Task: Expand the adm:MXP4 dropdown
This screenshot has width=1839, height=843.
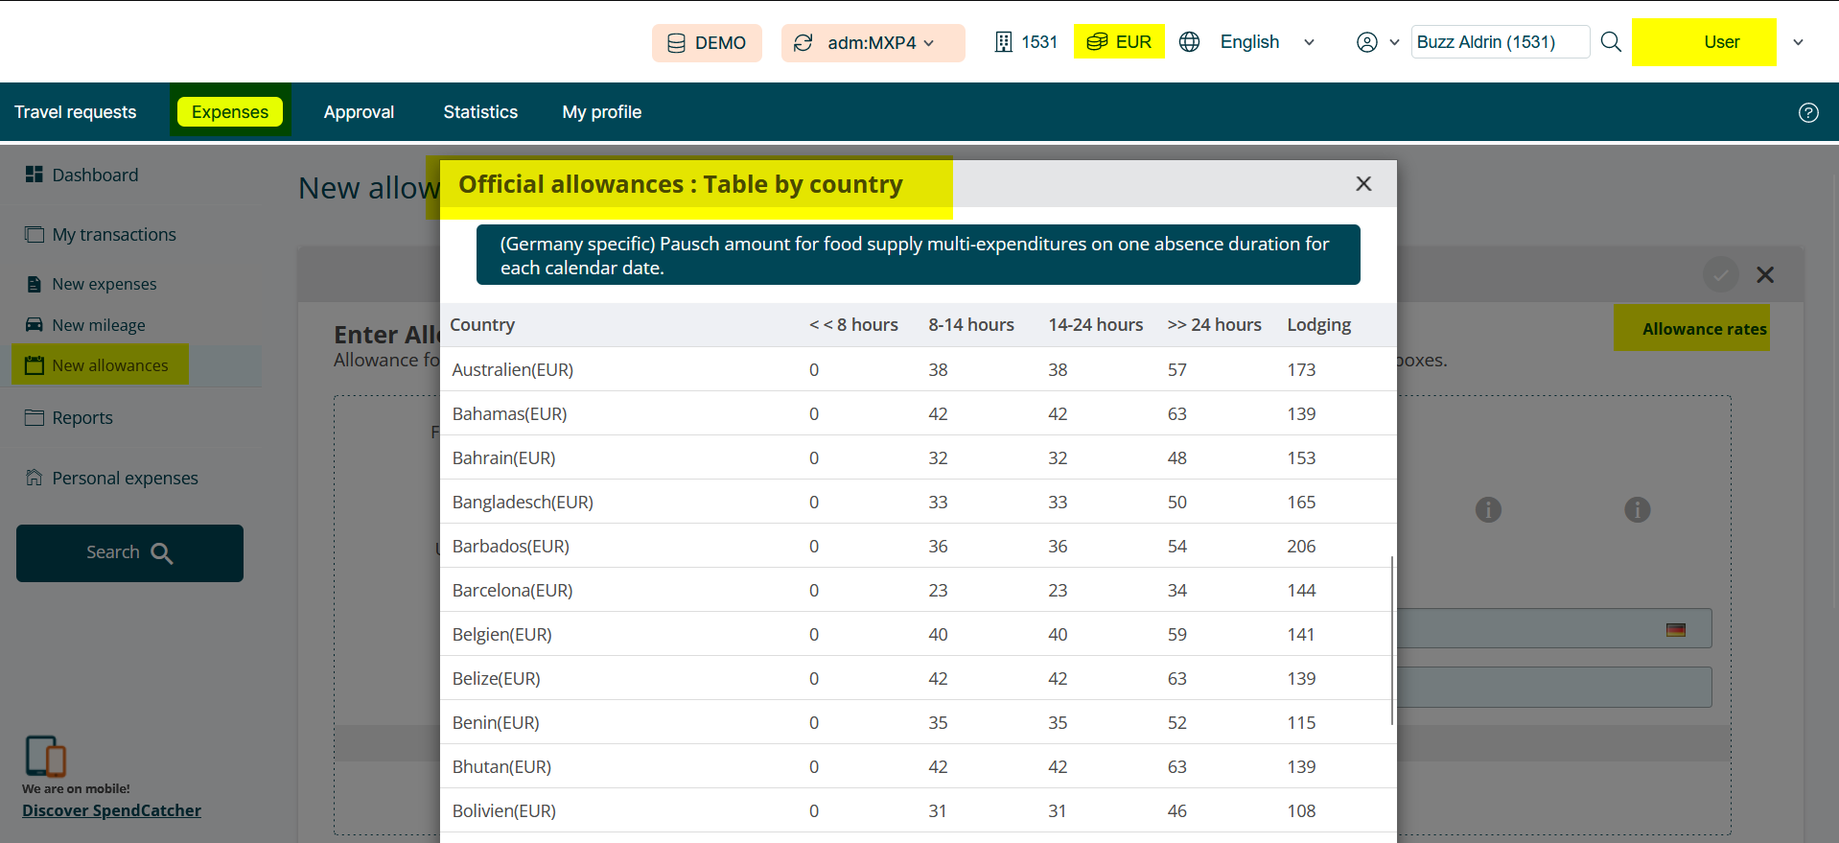Action: (x=873, y=43)
